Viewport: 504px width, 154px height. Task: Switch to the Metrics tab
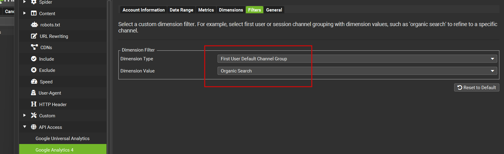tap(206, 10)
